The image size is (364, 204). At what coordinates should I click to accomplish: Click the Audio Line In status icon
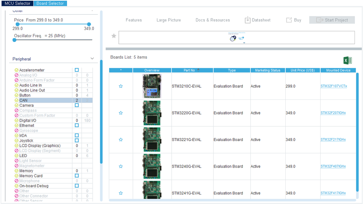click(x=16, y=85)
